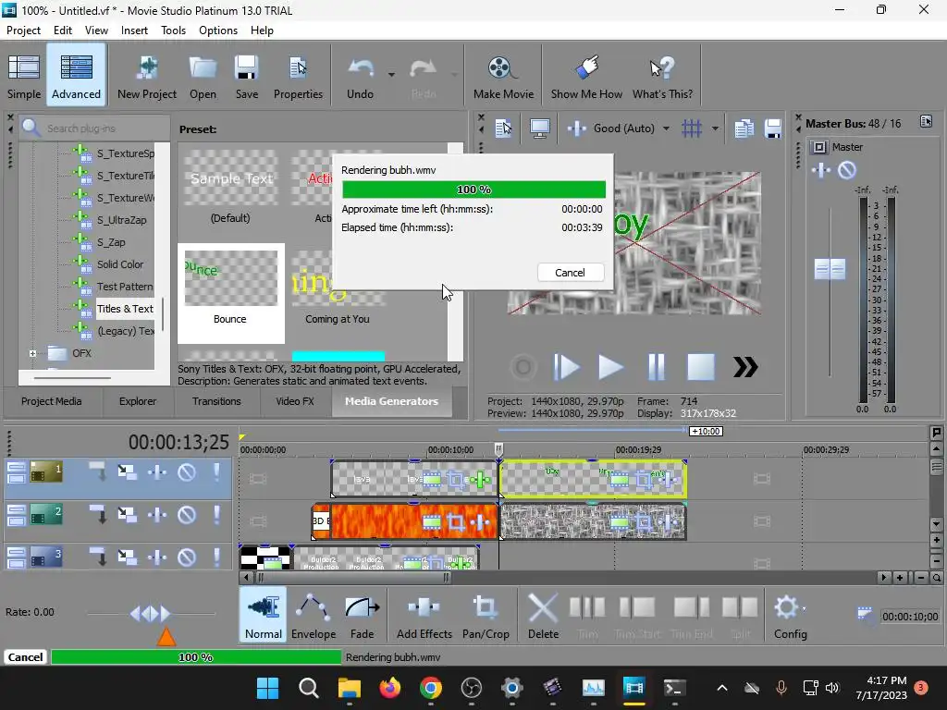Switch to Simple mode

(24, 76)
